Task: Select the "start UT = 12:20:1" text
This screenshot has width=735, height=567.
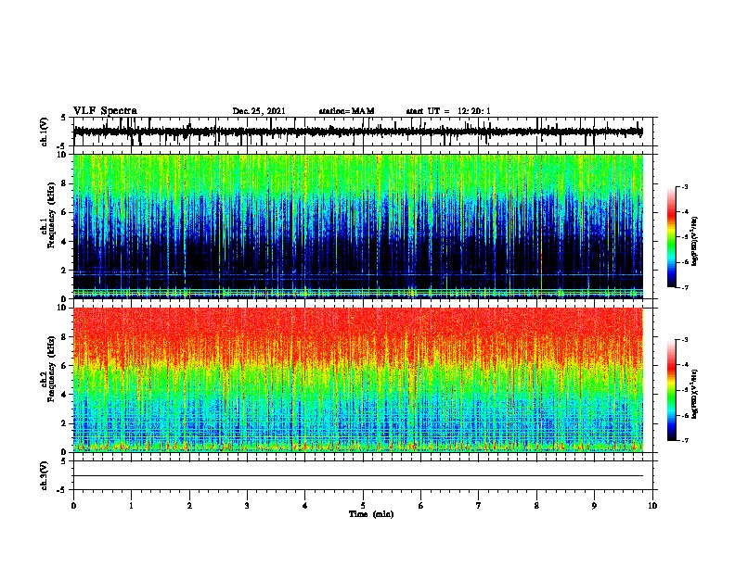Action: tap(448, 111)
